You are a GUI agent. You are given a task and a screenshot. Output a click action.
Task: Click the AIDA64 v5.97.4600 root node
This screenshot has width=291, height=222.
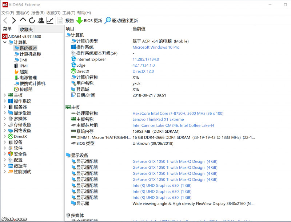click(24, 36)
